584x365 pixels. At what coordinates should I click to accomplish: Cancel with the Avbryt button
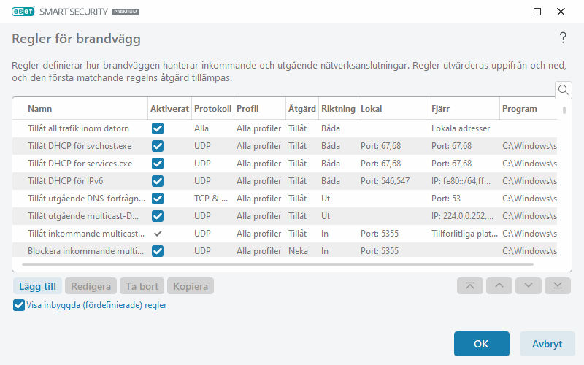(x=547, y=344)
